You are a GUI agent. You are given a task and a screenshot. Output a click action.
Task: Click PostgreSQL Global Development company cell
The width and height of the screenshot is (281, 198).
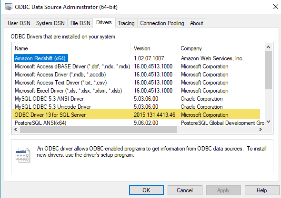(222, 123)
